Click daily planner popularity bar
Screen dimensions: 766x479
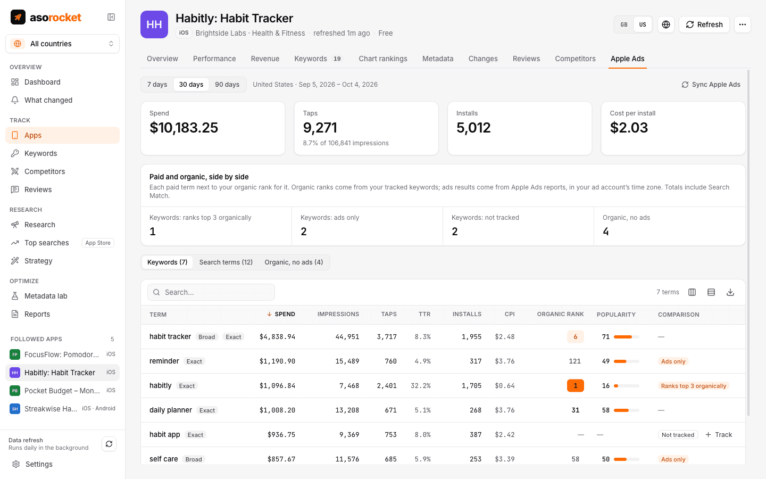(627, 410)
